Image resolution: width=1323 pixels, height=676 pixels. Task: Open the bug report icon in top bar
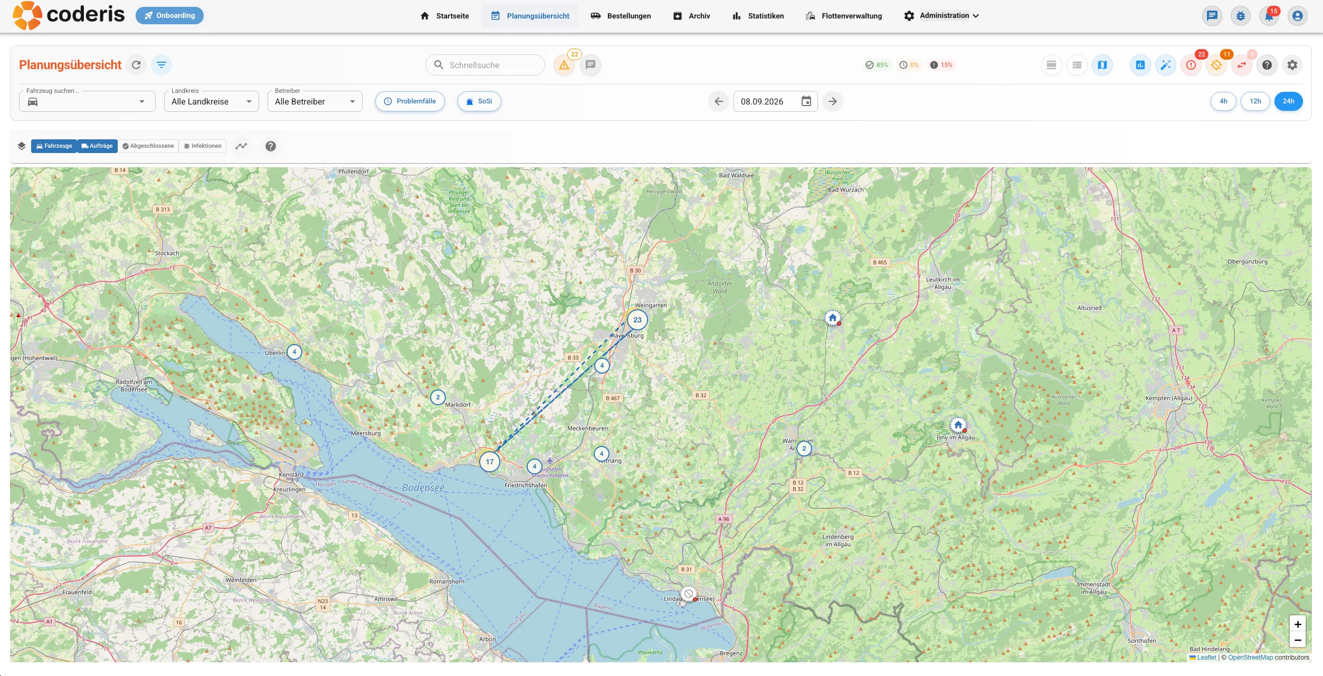point(1241,16)
